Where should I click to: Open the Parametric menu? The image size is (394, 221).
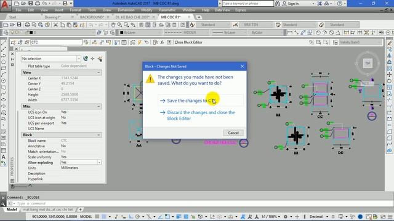click(x=167, y=10)
